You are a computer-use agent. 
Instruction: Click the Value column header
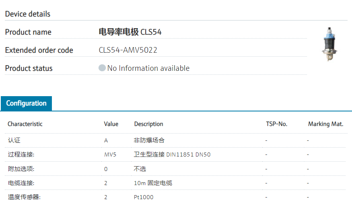point(111,124)
